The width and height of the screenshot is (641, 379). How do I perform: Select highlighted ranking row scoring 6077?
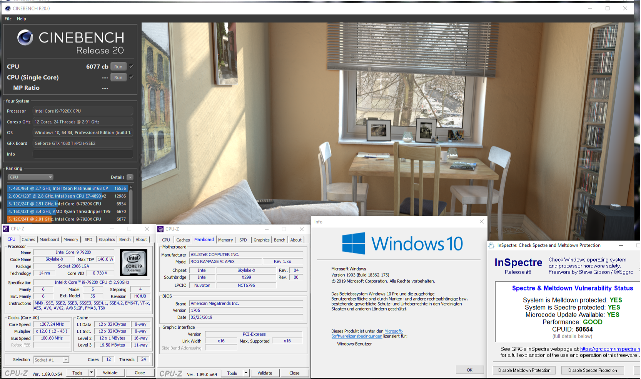pyautogui.click(x=67, y=219)
